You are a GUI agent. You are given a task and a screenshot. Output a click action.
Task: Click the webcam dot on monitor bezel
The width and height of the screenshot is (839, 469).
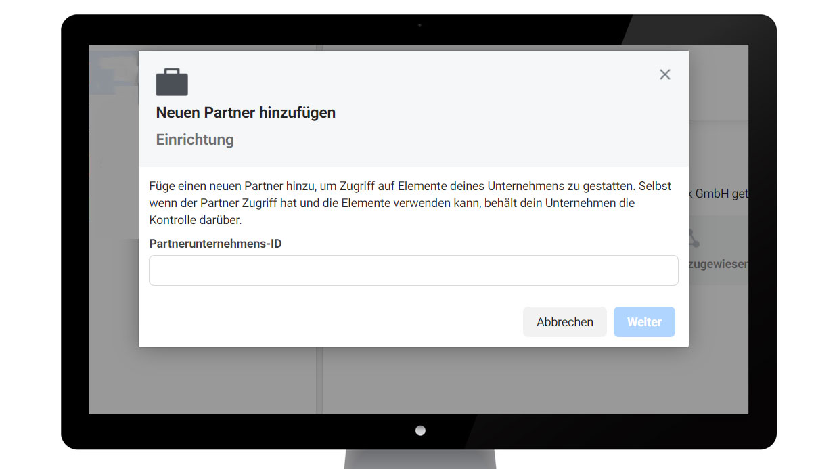pos(419,26)
